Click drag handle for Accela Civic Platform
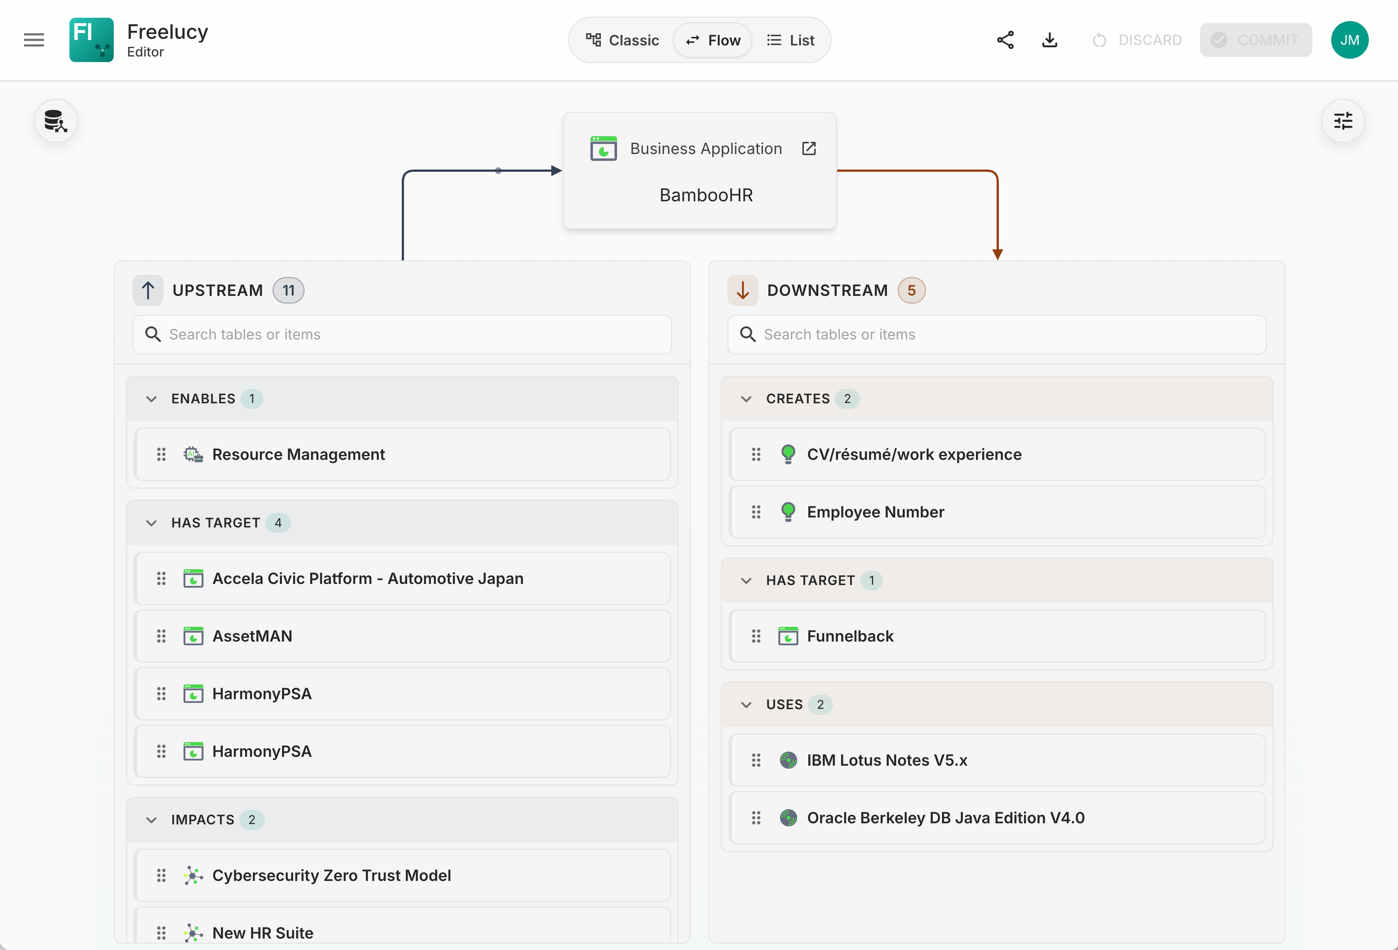Screen dimensions: 1398x950 (x=161, y=578)
